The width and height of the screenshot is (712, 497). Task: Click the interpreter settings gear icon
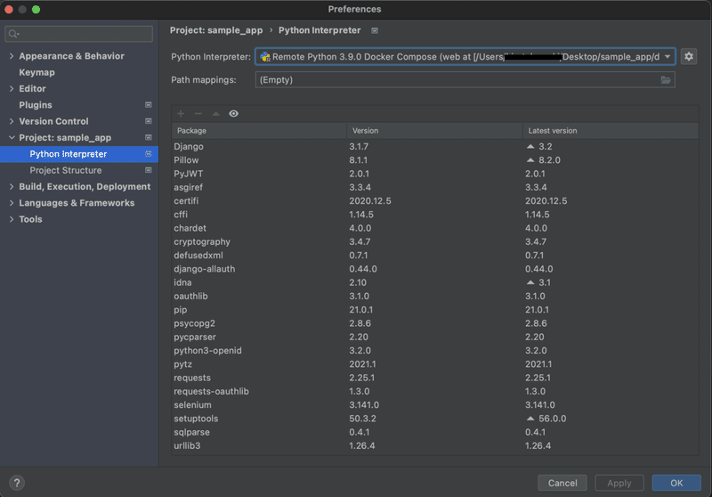point(689,57)
